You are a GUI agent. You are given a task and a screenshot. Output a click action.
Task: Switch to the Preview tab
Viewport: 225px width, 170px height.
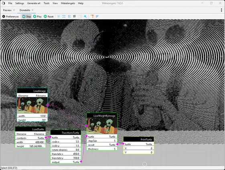7,10
